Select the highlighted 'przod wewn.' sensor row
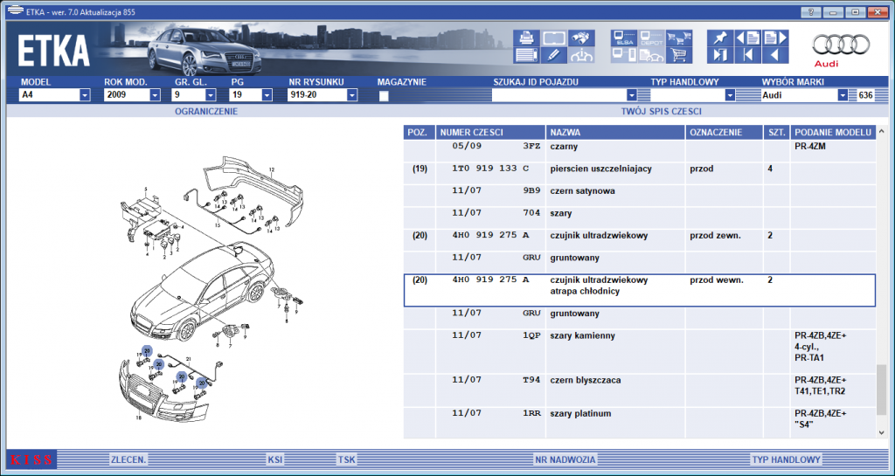 (639, 290)
